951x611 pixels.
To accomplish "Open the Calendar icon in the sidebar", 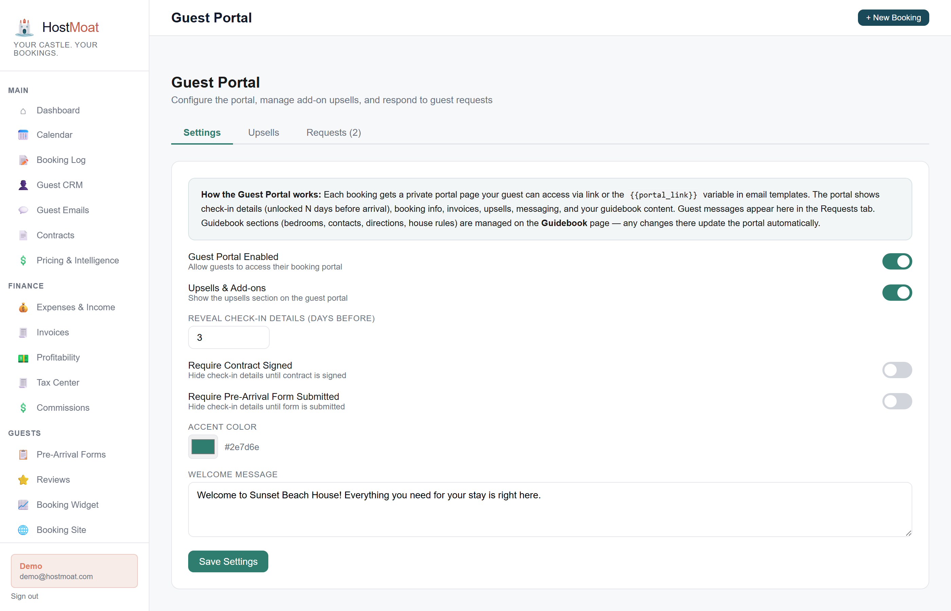I will 23,135.
